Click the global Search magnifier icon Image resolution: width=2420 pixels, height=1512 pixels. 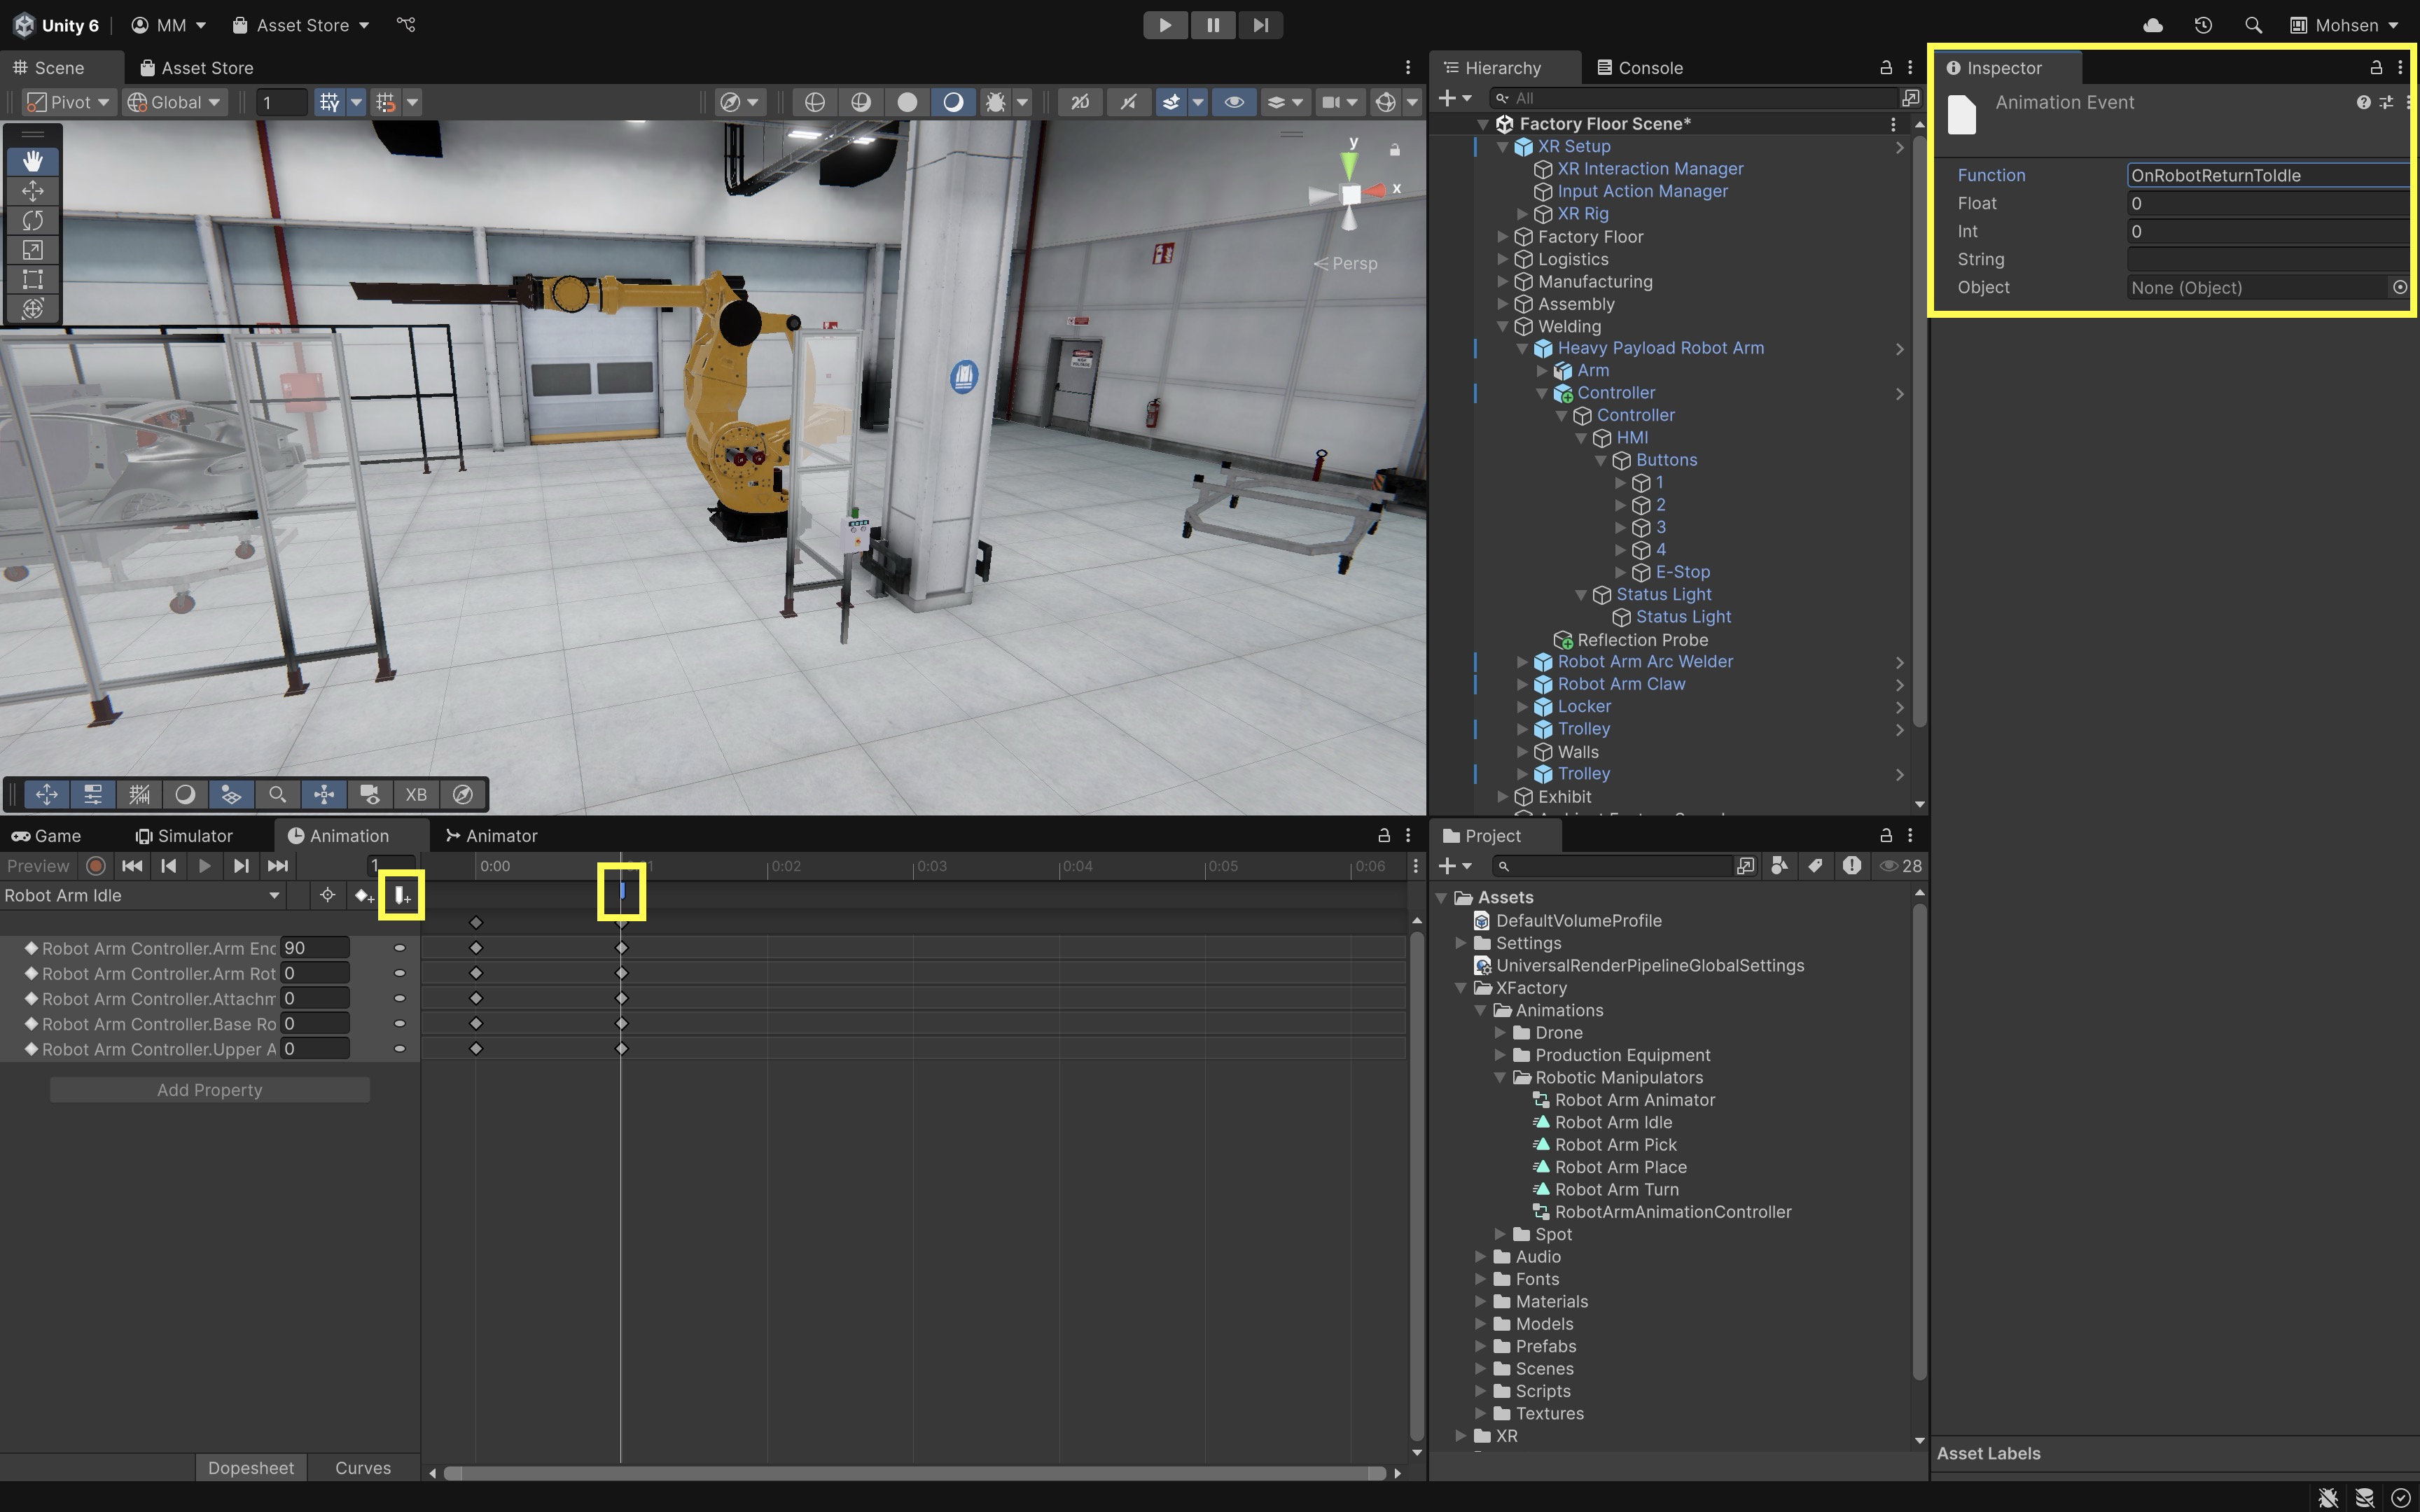tap(2253, 25)
